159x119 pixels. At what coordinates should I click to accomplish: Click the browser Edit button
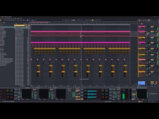click(x=29, y=24)
